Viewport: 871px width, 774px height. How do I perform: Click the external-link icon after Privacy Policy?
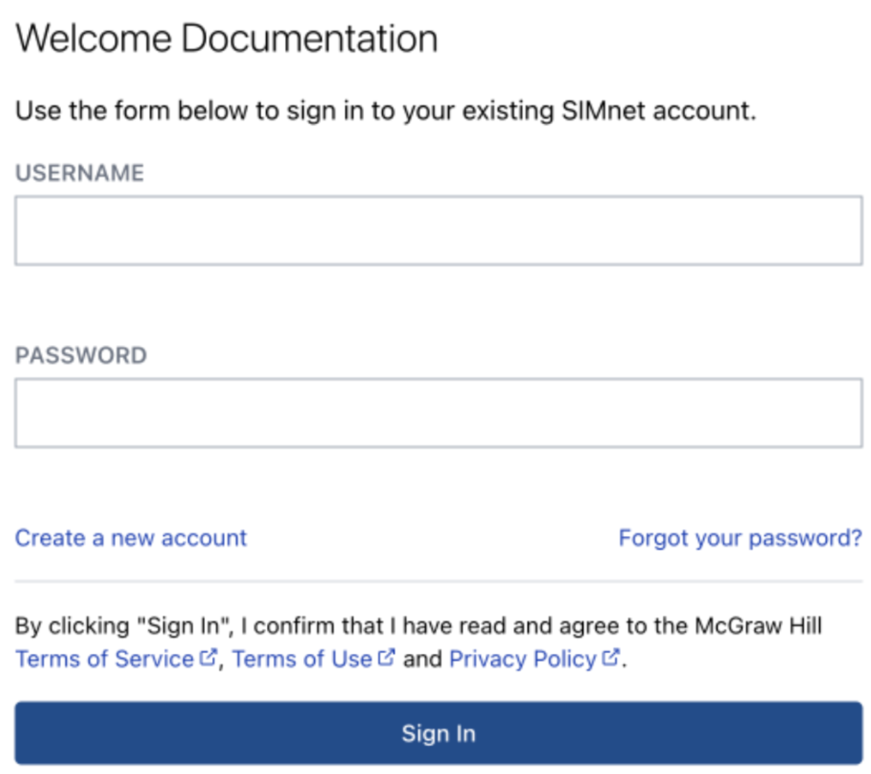pyautogui.click(x=611, y=658)
